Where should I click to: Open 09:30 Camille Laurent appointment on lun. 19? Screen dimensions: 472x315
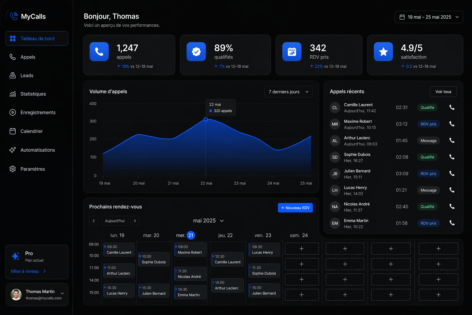click(119, 249)
